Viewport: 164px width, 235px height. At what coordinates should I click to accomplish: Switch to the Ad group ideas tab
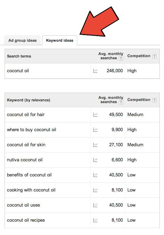pyautogui.click(x=23, y=40)
